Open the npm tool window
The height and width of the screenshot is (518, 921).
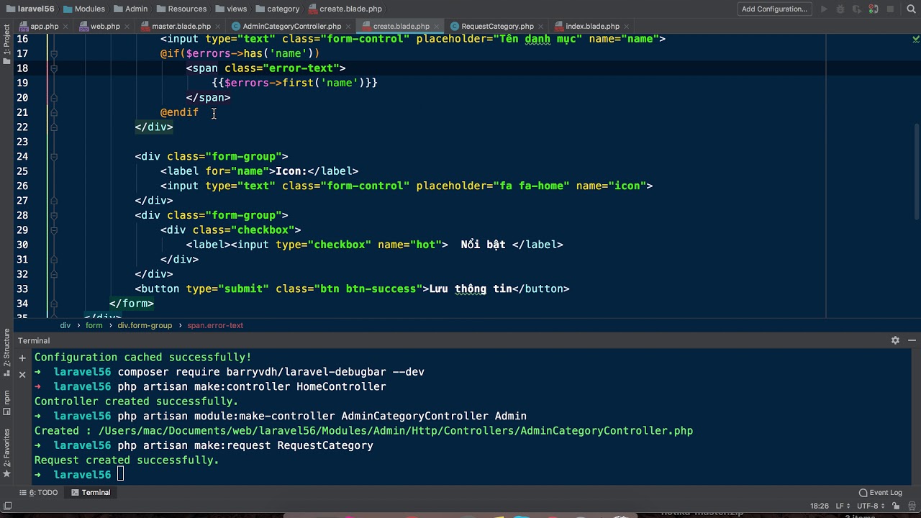tap(6, 402)
